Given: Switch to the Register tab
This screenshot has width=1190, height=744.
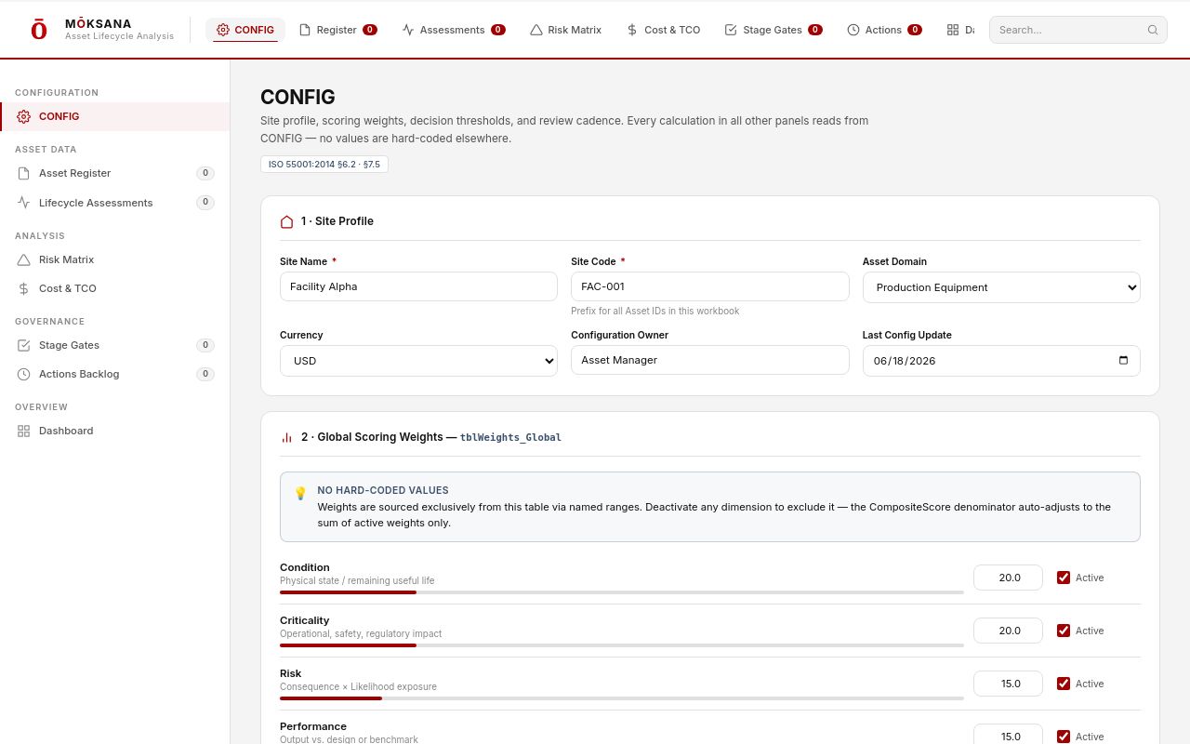Looking at the screenshot, I should pyautogui.click(x=337, y=30).
